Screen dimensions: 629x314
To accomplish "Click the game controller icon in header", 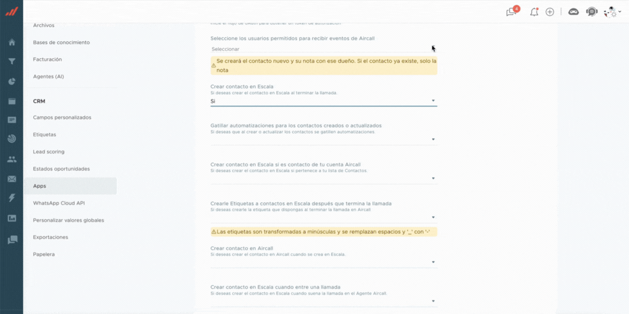I will [573, 12].
